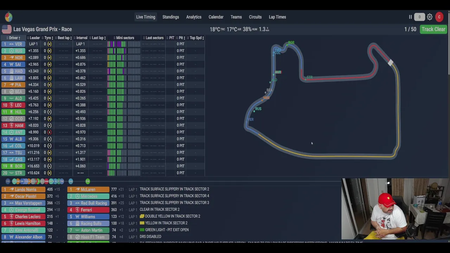This screenshot has width=450, height=253.
Task: Click BOR marker on the track map
Action: (290, 43)
